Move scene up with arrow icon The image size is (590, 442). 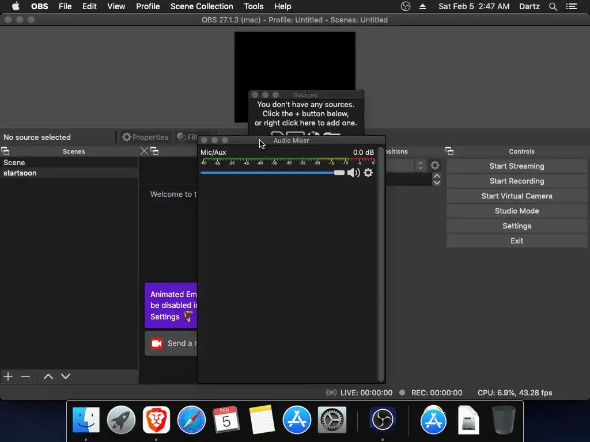click(48, 376)
